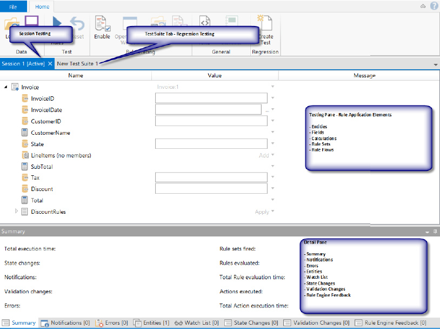Open the State field dropdown arrow

[x=272, y=144]
